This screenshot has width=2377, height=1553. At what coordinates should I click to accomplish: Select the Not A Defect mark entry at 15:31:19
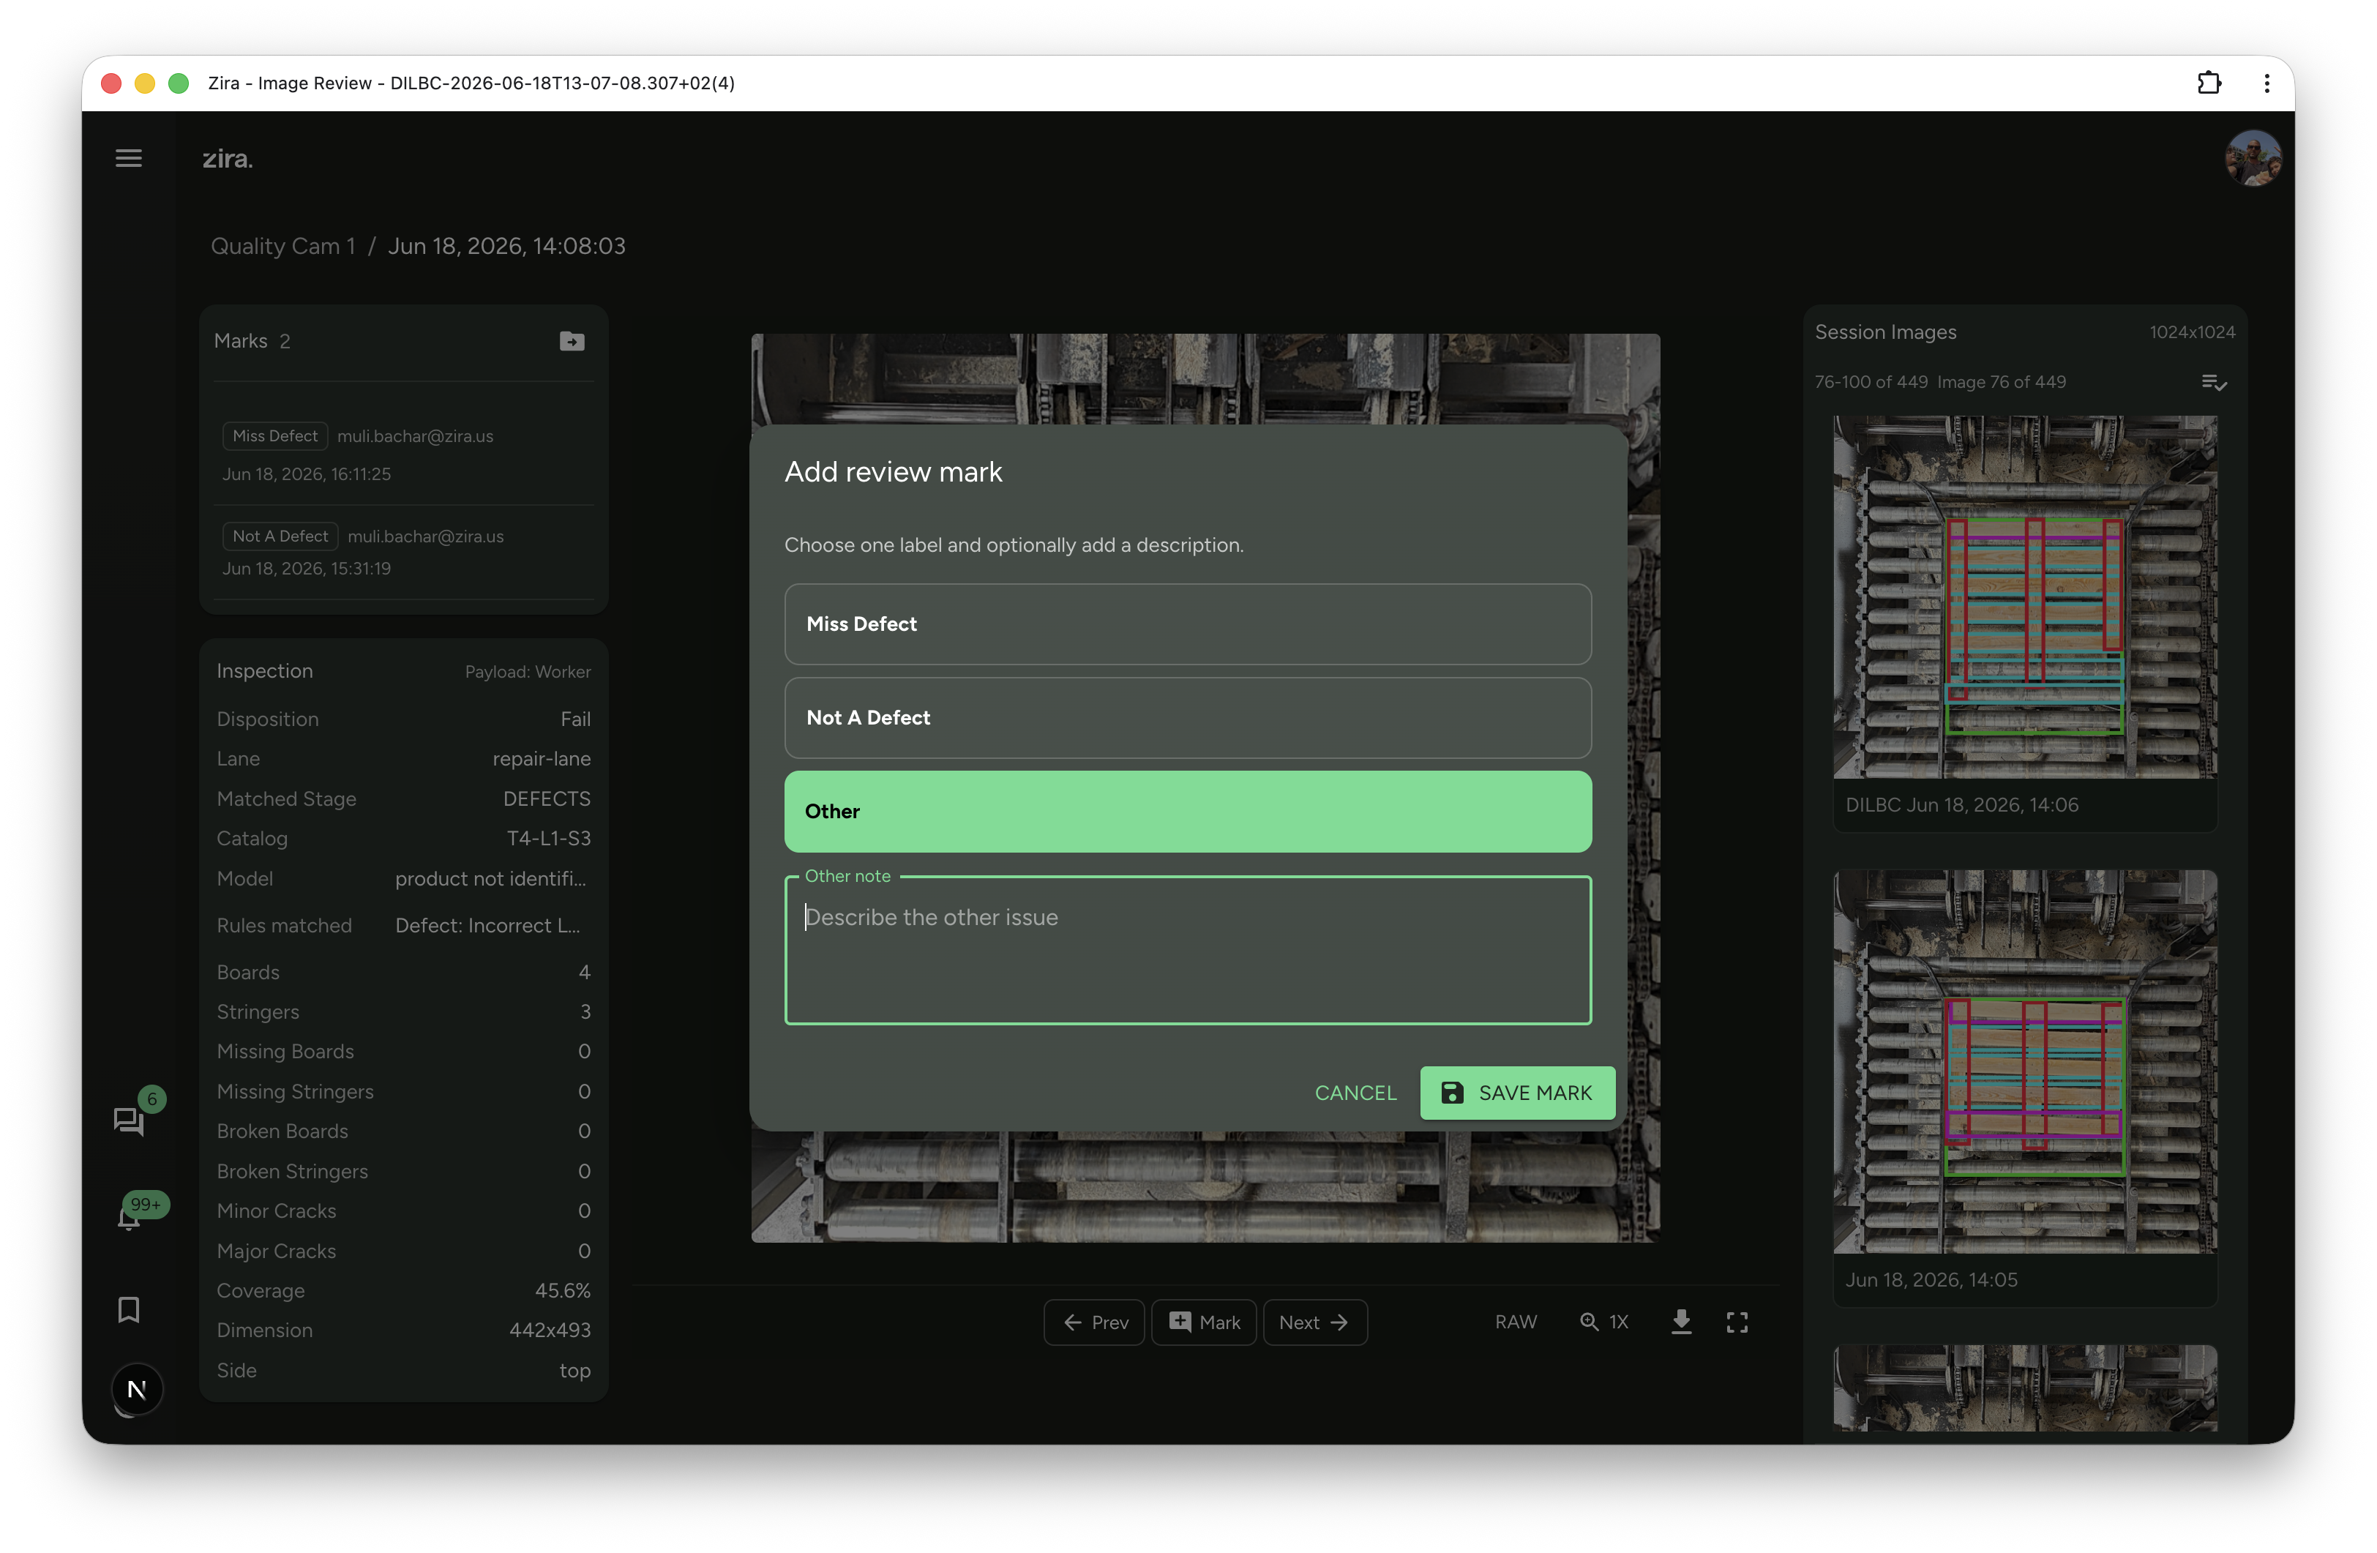[x=403, y=553]
